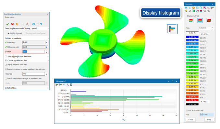Toggle the green solid cube icon
This screenshot has width=220, height=129.
[x=194, y=11]
